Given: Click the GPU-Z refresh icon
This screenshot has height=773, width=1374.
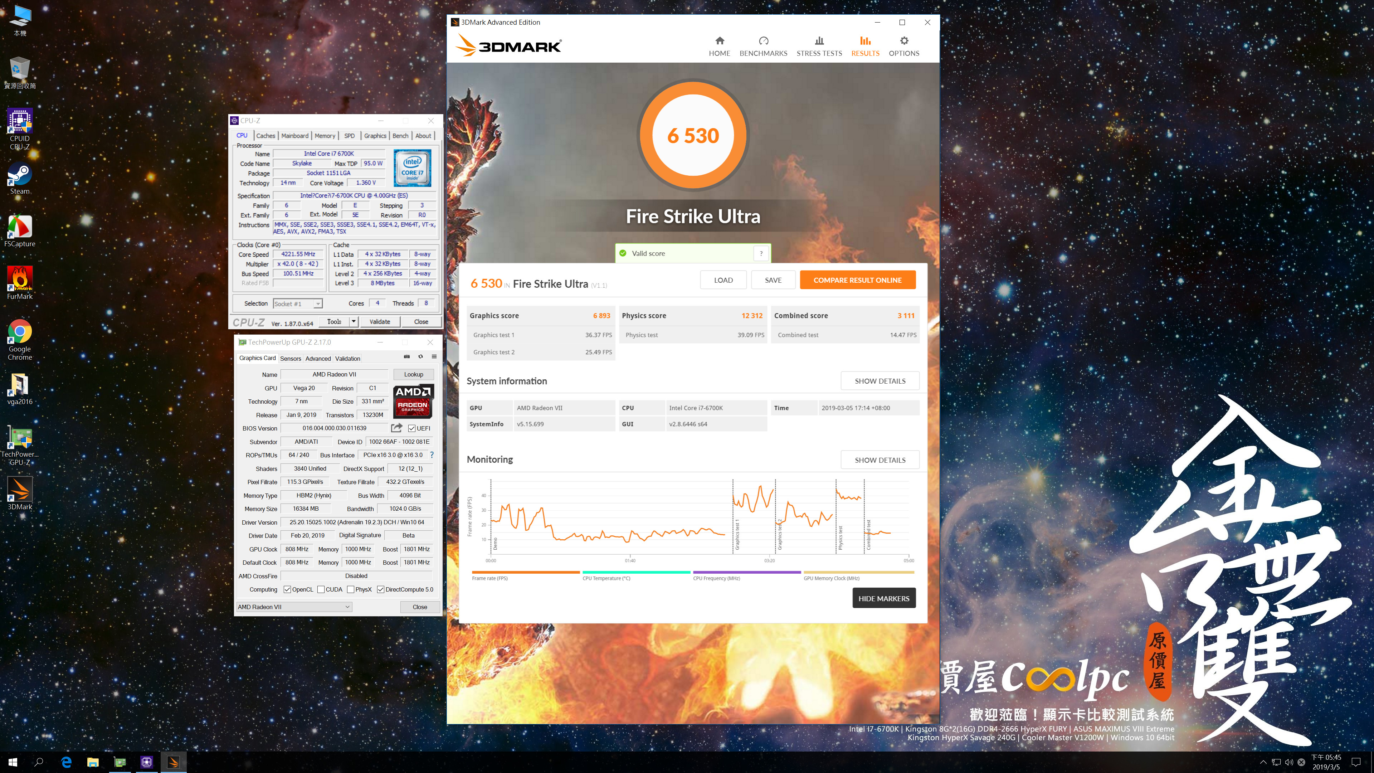Looking at the screenshot, I should (x=420, y=357).
